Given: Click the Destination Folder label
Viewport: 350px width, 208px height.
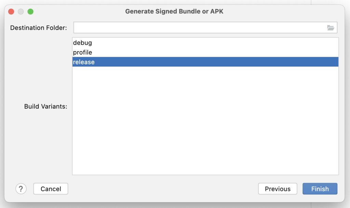Looking at the screenshot, I should click(x=38, y=28).
